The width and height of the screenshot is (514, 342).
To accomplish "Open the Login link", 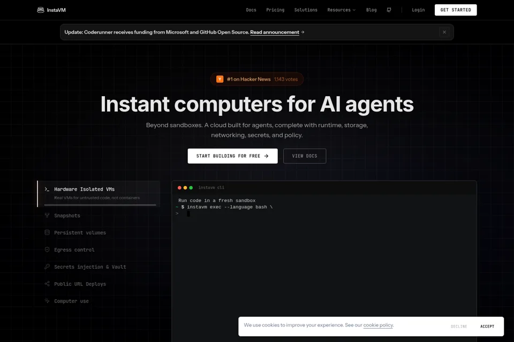I will point(418,10).
